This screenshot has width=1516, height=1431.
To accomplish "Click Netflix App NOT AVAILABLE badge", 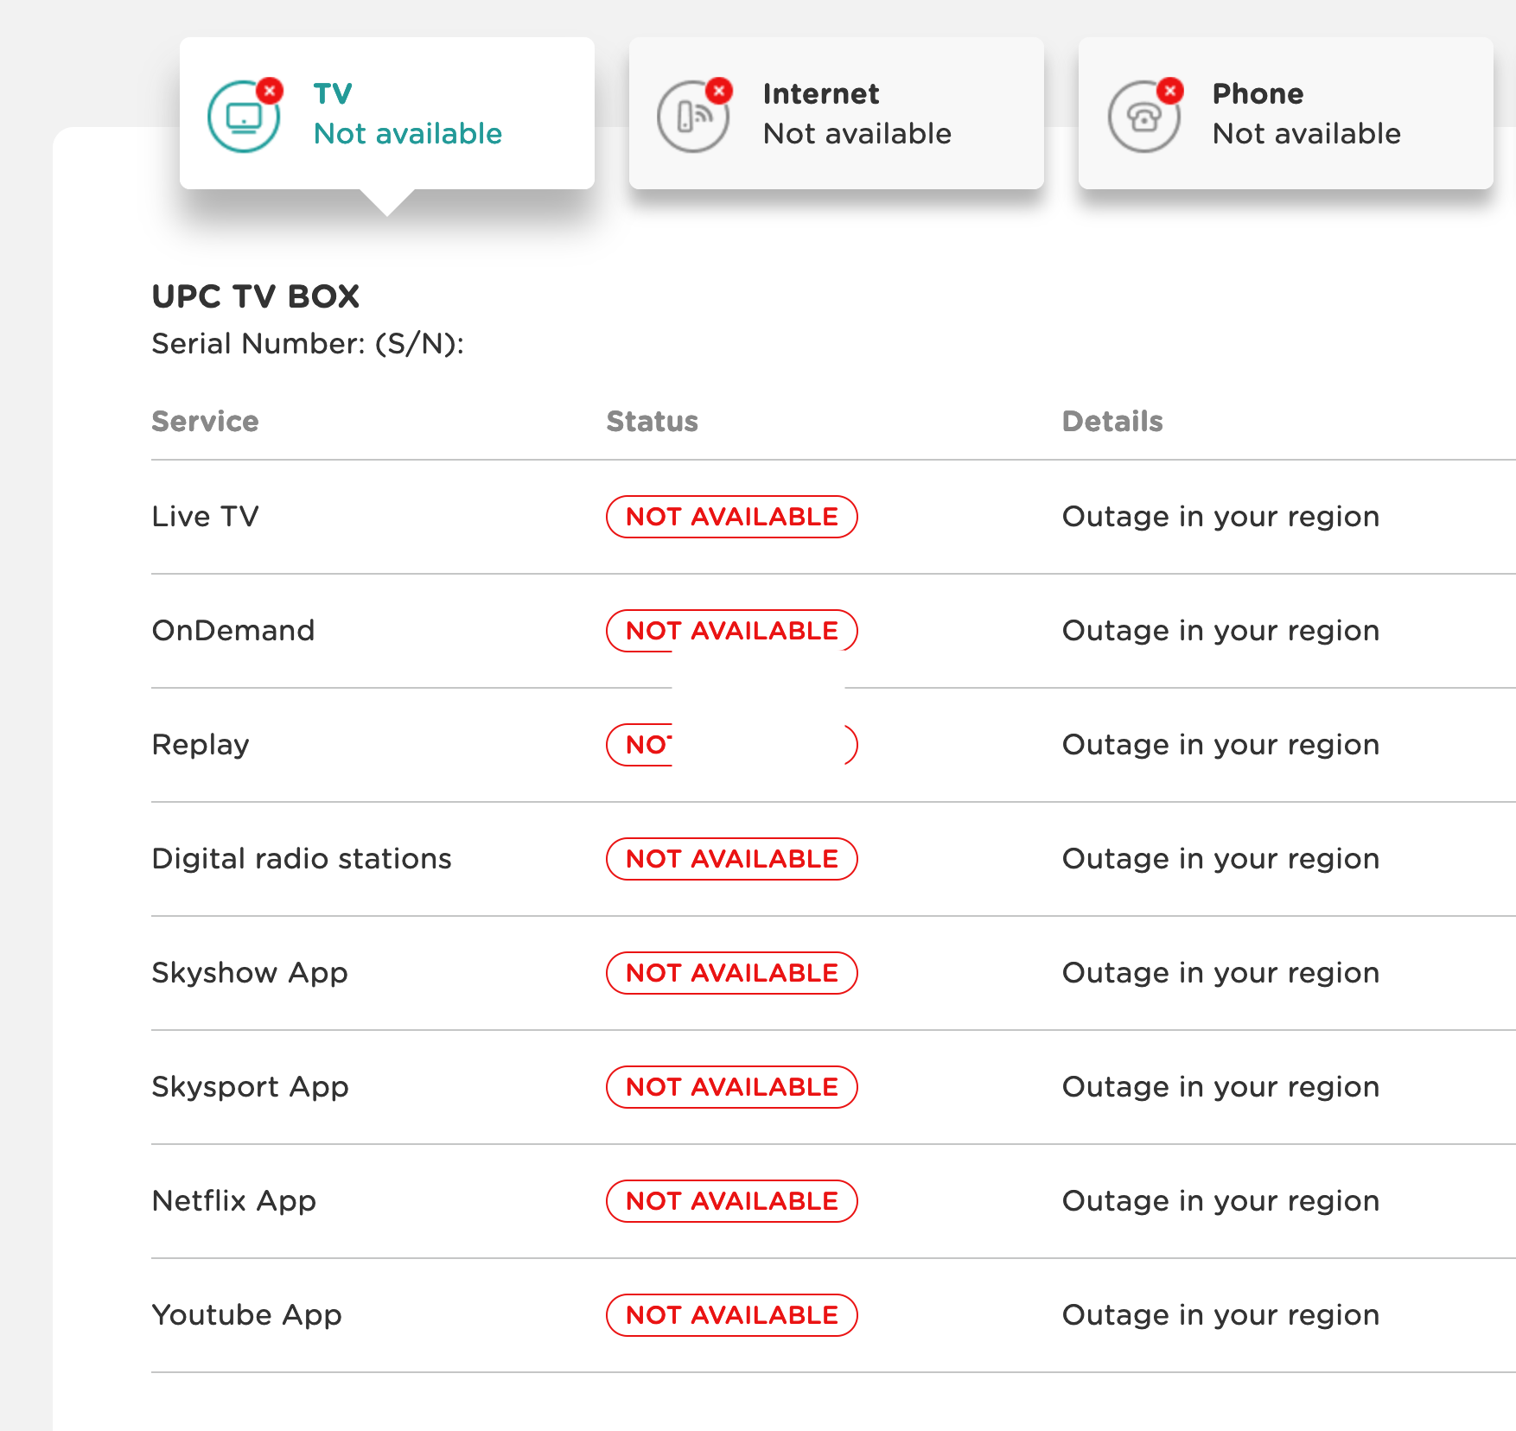I will click(x=731, y=1201).
